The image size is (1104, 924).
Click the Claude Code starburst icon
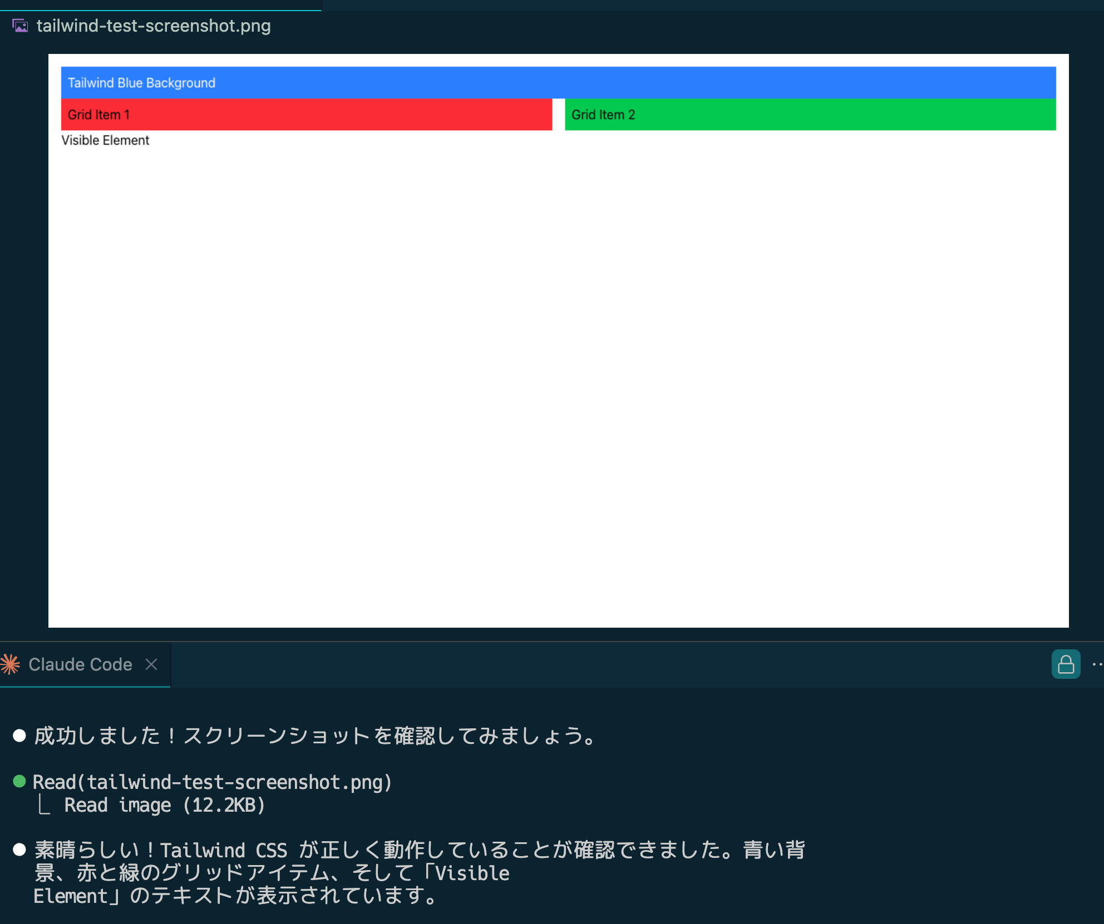(x=10, y=664)
